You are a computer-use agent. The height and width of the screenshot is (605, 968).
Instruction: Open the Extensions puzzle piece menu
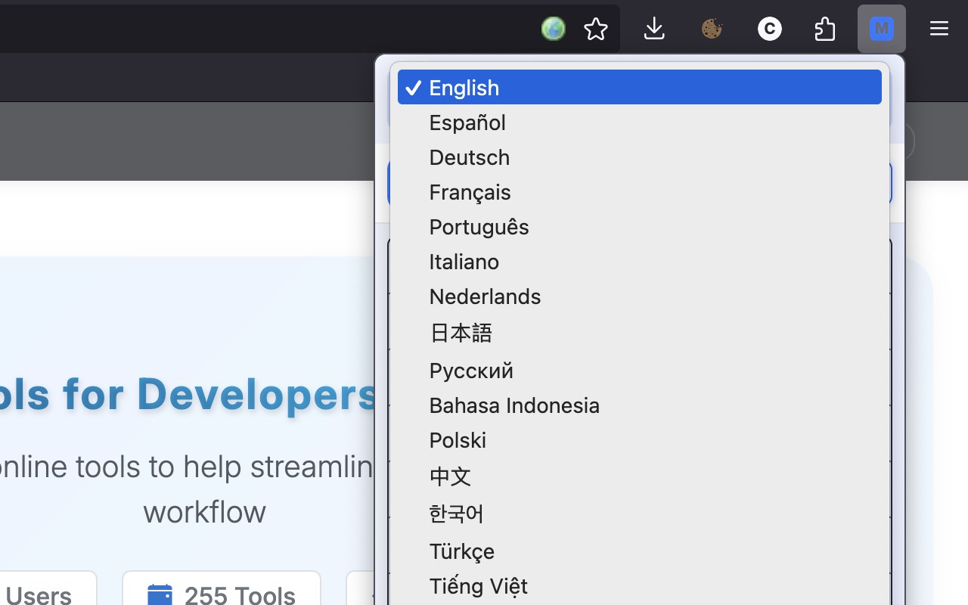point(825,29)
